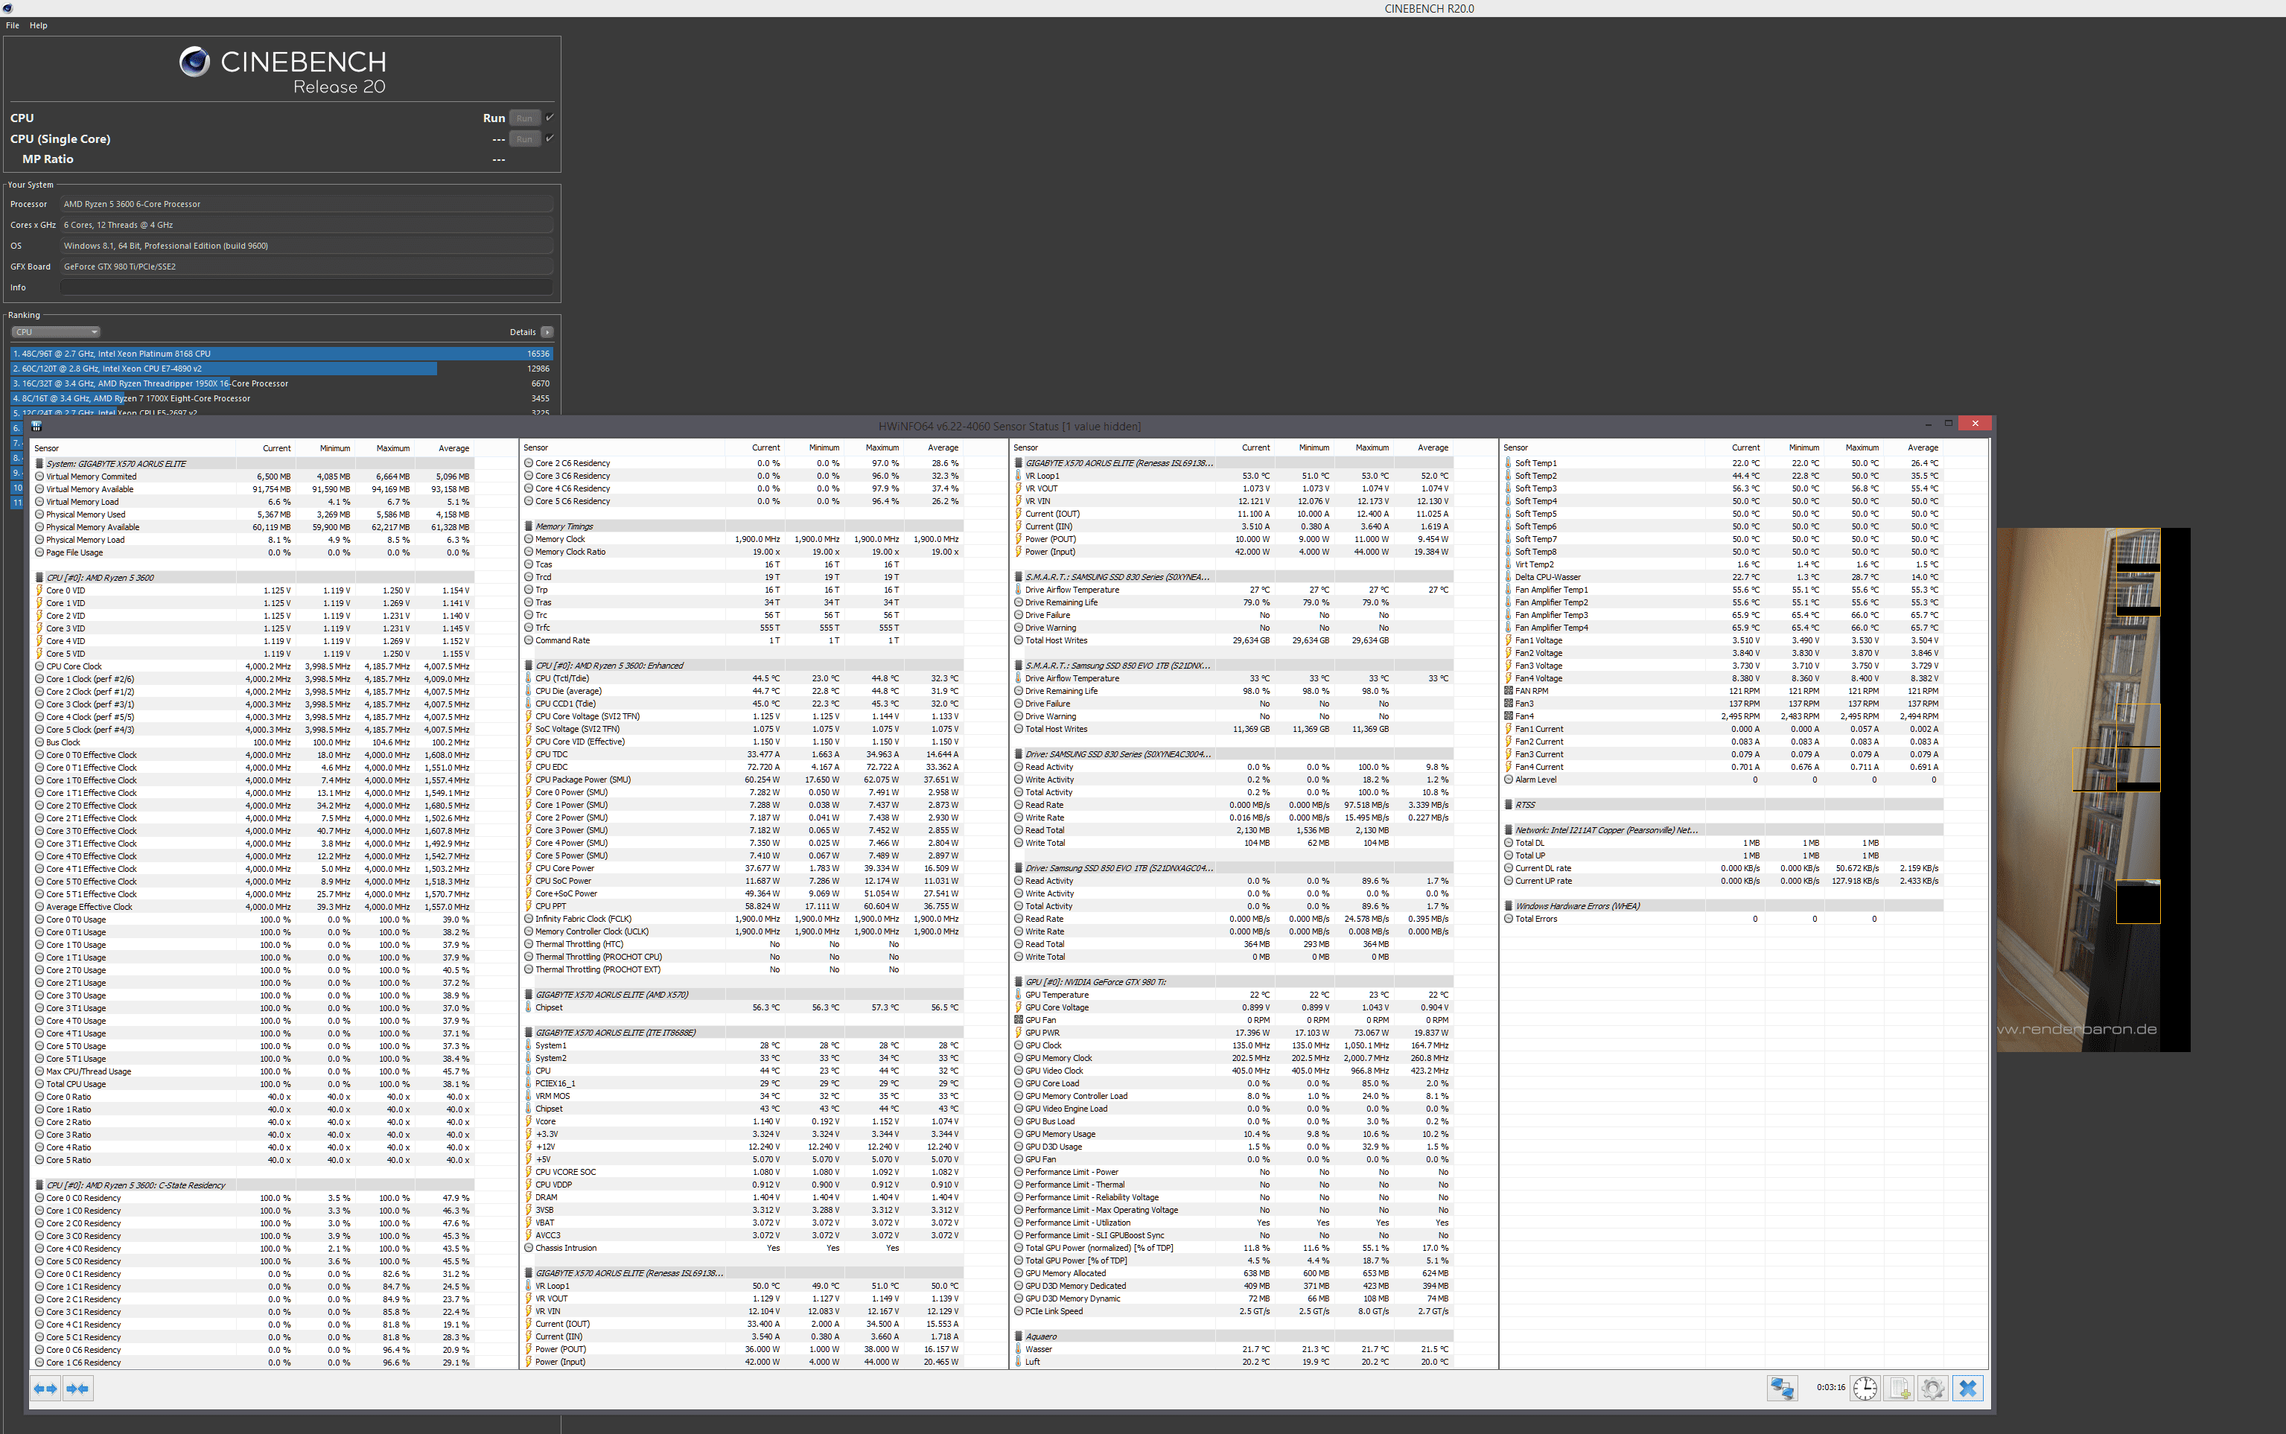Open HWiNFO sensor settings gear
This screenshot has width=2286, height=1434.
pos(1933,1389)
